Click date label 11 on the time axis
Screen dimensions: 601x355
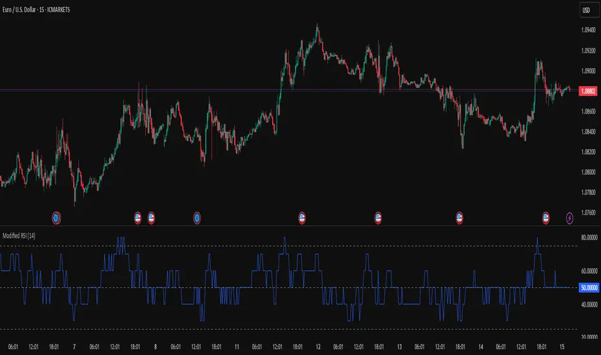pos(237,347)
